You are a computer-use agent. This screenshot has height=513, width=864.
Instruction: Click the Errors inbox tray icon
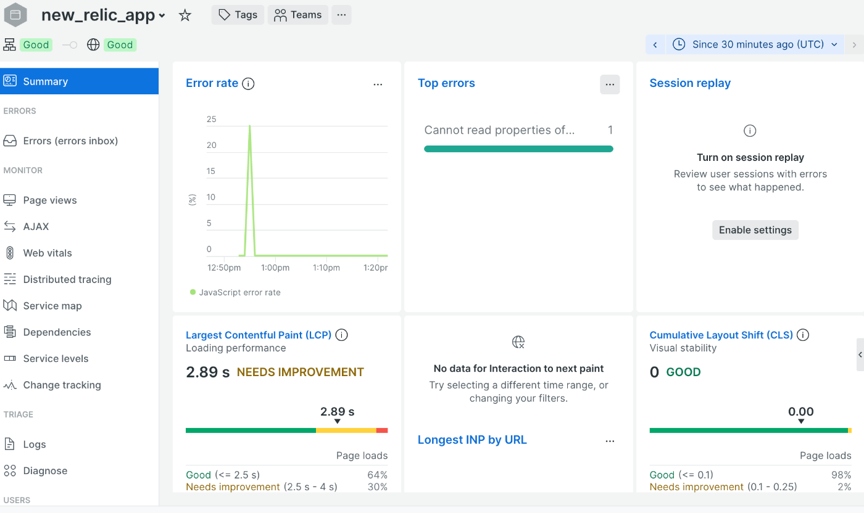(10, 141)
